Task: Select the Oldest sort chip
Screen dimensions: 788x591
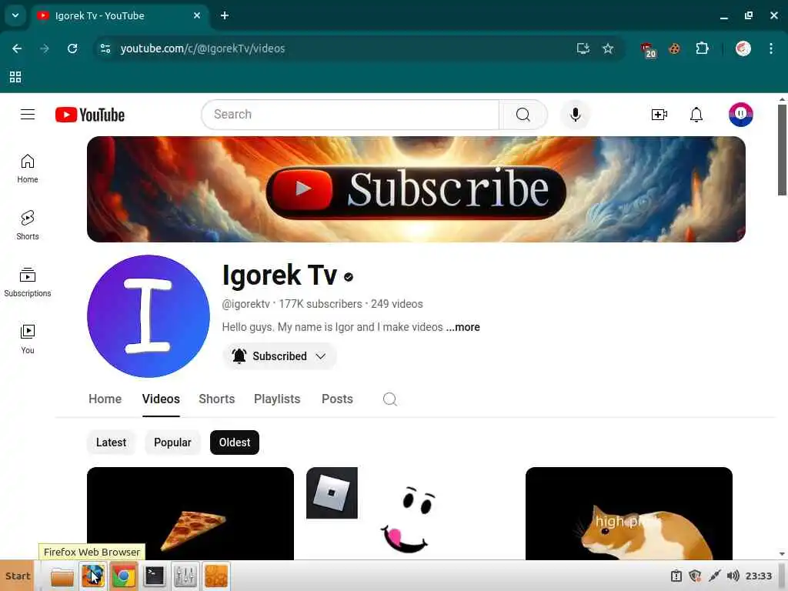Action: (234, 442)
